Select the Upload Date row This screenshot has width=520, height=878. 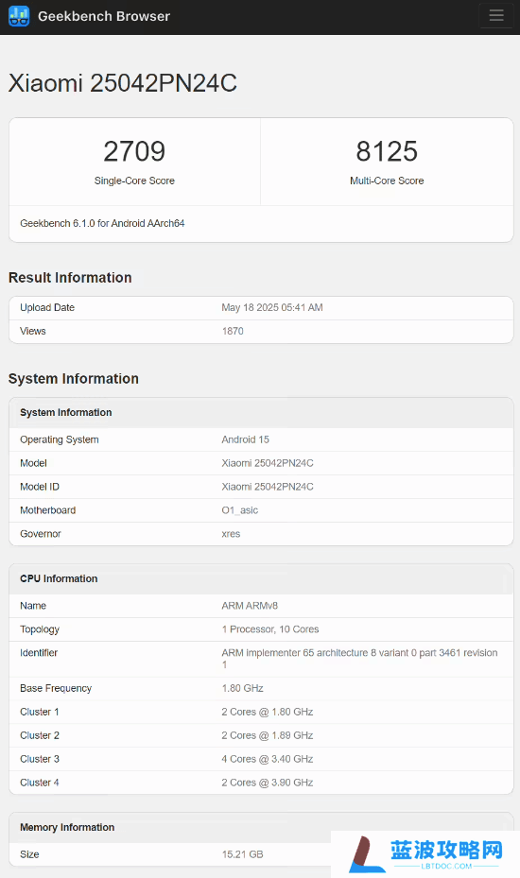point(261,308)
